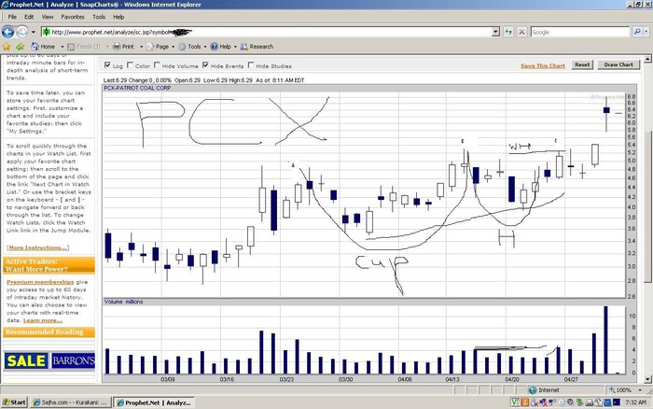Enable the Hide Volume checkbox
The width and height of the screenshot is (653, 409).
[155, 66]
